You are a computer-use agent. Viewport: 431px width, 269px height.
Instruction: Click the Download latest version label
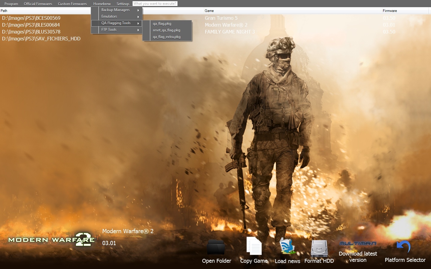click(x=358, y=257)
